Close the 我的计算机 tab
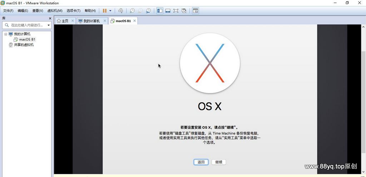This screenshot has width=366, height=177. (105, 21)
